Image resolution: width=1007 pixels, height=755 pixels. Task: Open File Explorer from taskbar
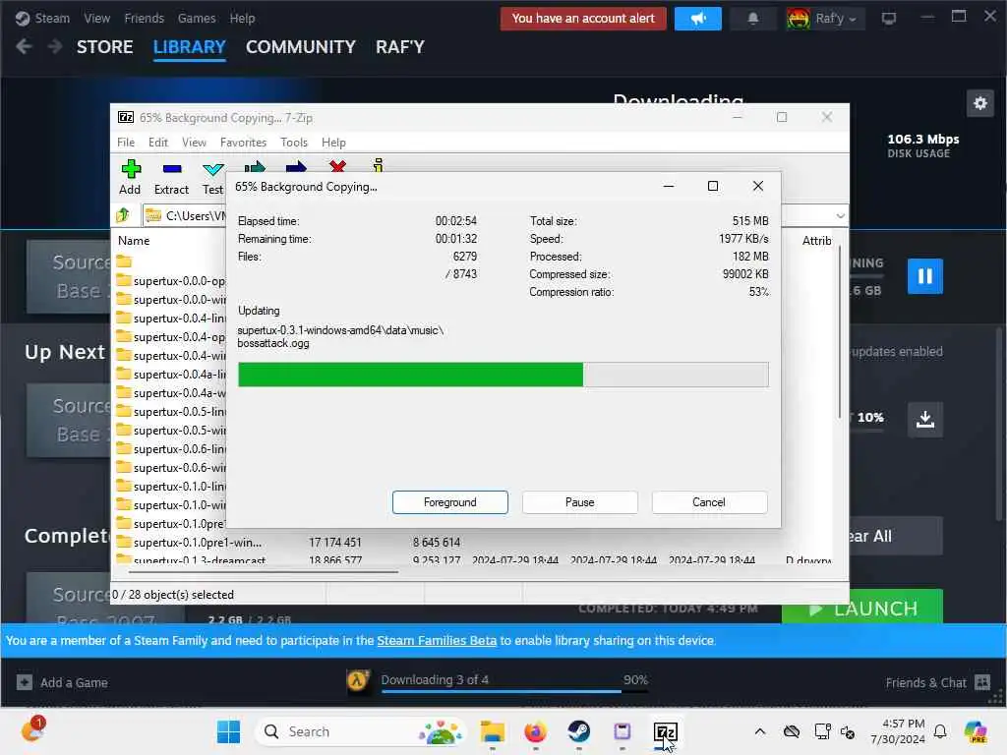493,731
